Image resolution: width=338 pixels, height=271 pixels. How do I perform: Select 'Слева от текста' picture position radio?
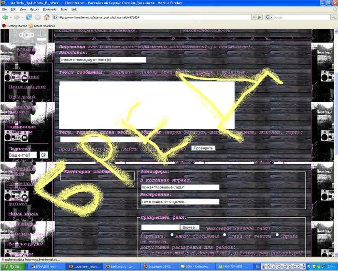[x=225, y=235]
